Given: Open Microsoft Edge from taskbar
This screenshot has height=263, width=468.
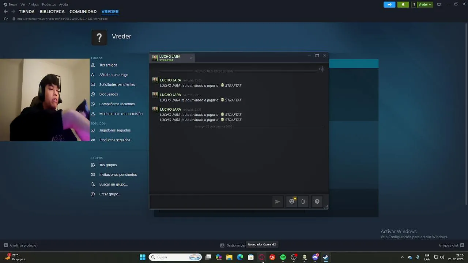Looking at the screenshot, I should [240, 258].
